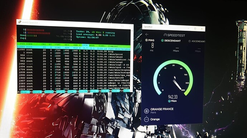Click the globe icon beside Orange France
Viewport: 247px width, 138px height.
(x=146, y=111)
